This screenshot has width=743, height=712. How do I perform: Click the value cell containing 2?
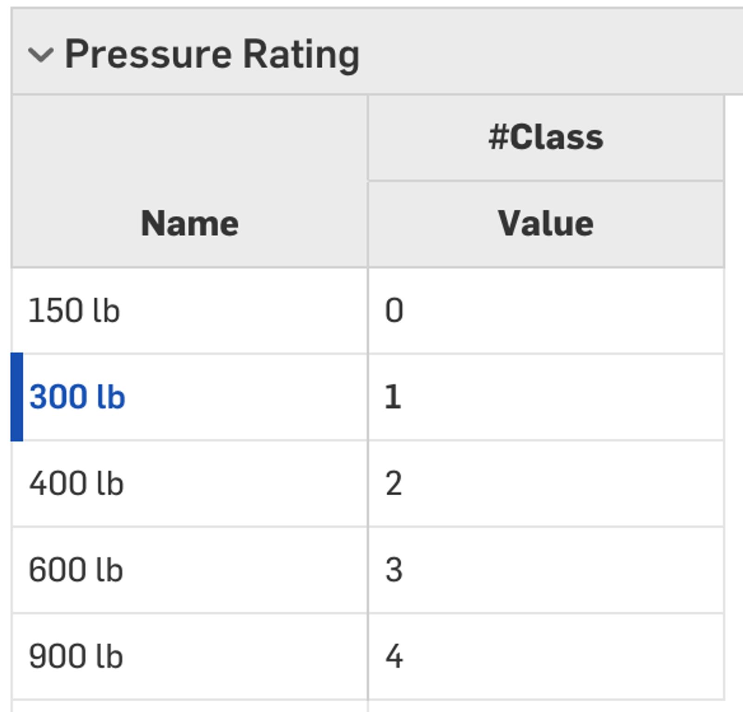546,484
